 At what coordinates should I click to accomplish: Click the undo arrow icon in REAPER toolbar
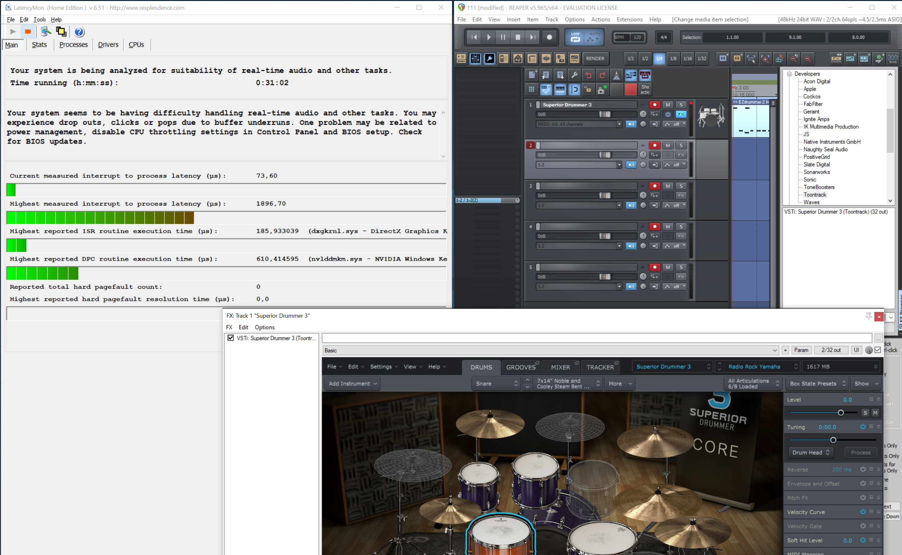(588, 75)
